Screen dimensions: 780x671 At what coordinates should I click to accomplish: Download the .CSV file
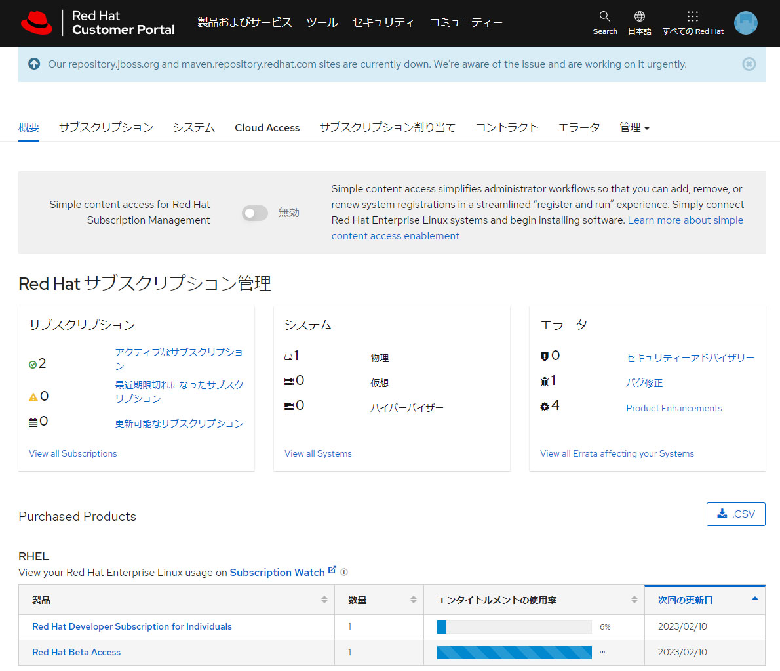[735, 514]
